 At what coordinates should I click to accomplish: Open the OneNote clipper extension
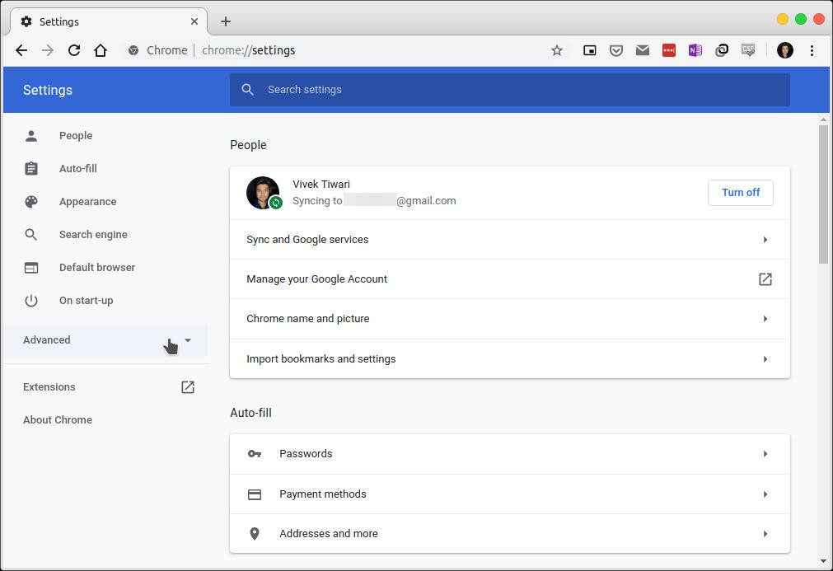click(695, 50)
